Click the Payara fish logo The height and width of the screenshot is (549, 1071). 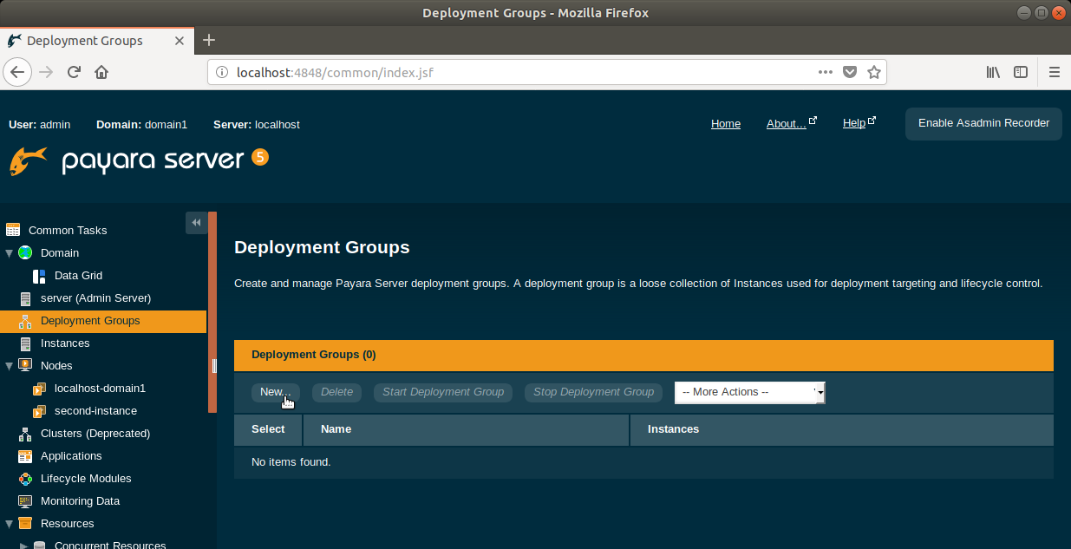point(29,160)
